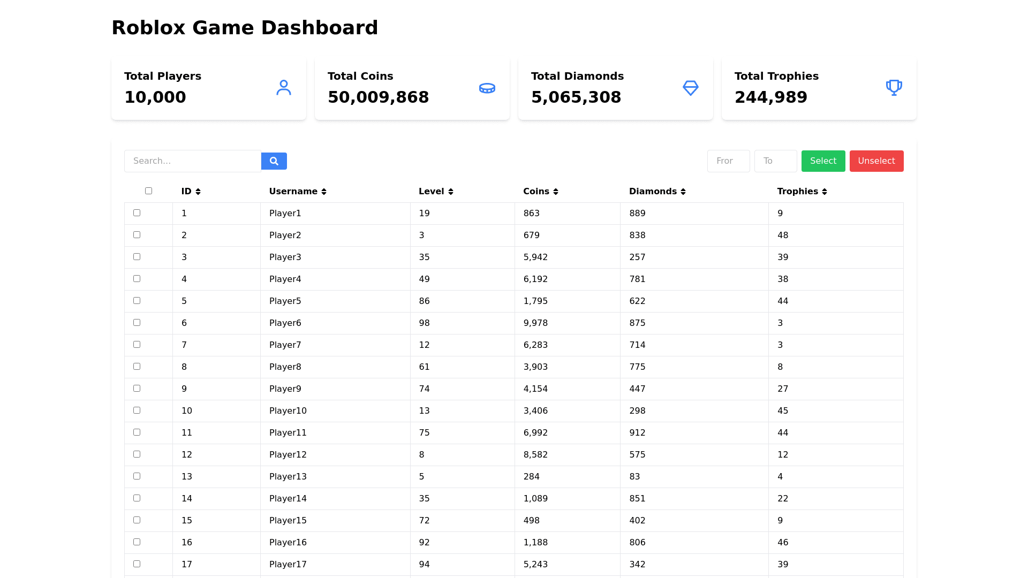Screen dimensions: 1028x578
Task: Click the To range input field
Action: click(775, 161)
